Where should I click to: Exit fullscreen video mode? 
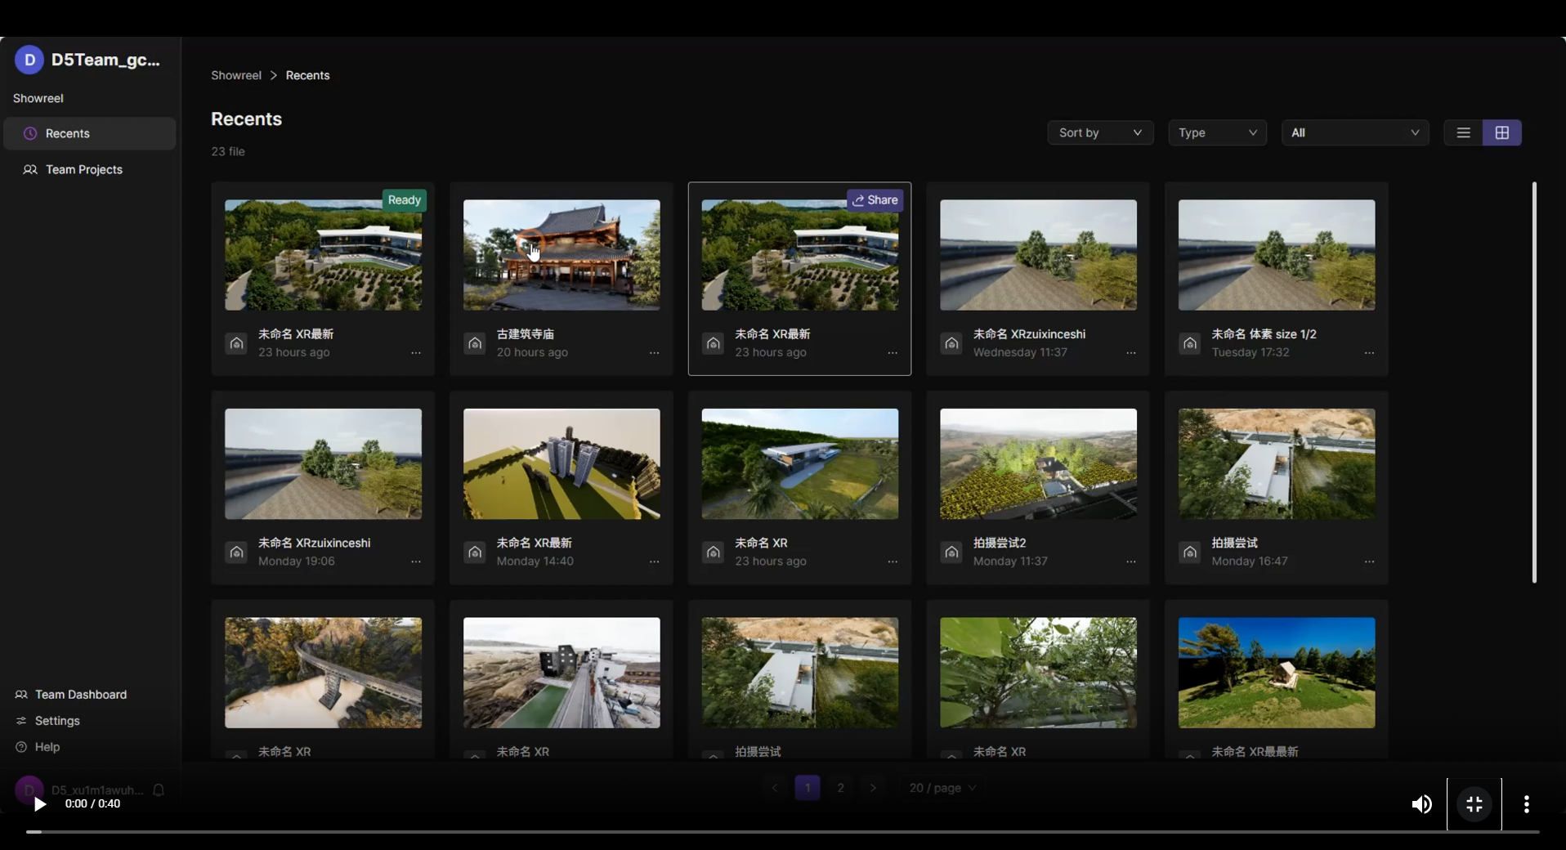(1474, 804)
